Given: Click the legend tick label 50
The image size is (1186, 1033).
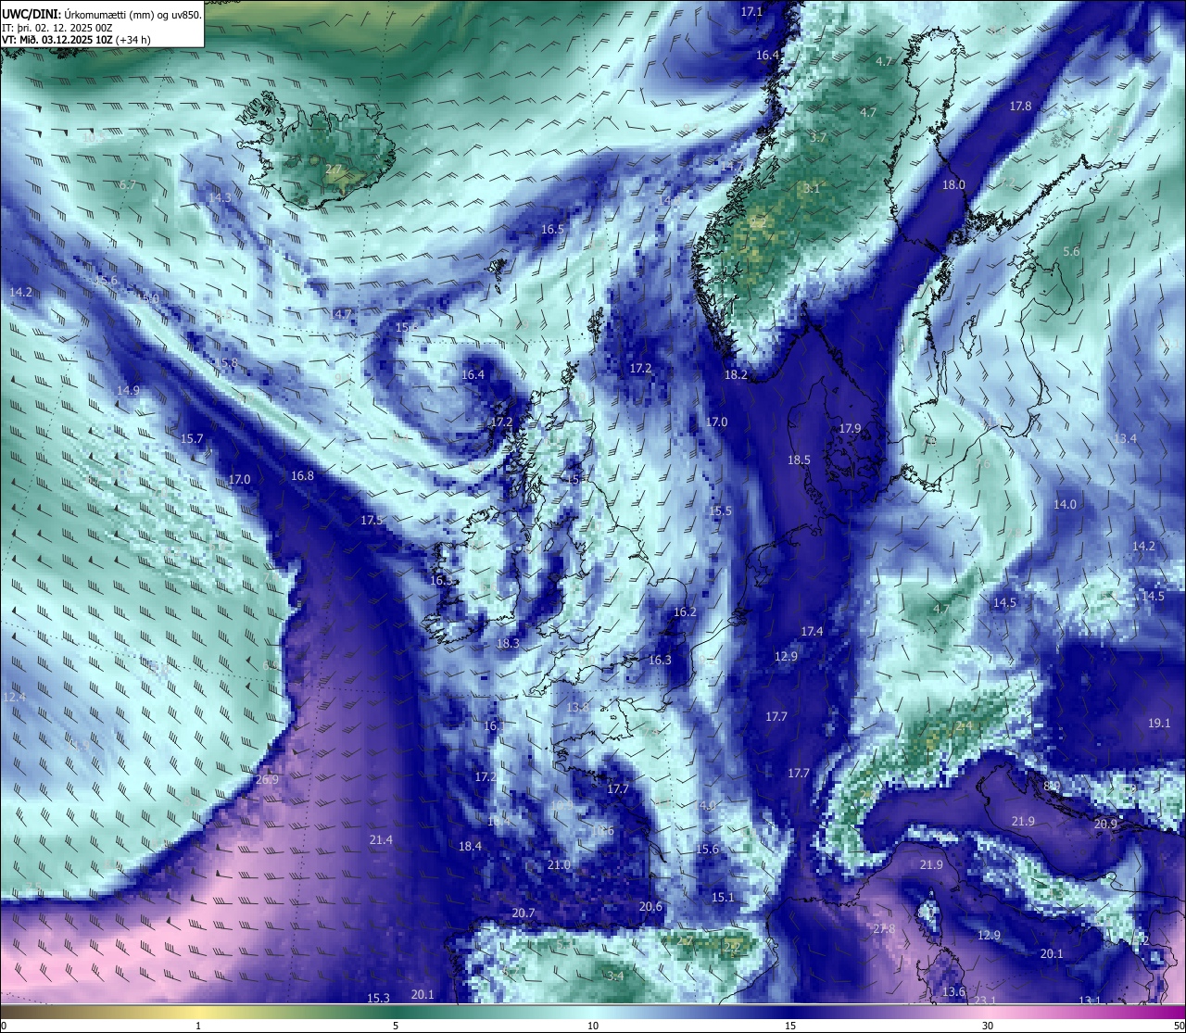Looking at the screenshot, I should 1179,1026.
